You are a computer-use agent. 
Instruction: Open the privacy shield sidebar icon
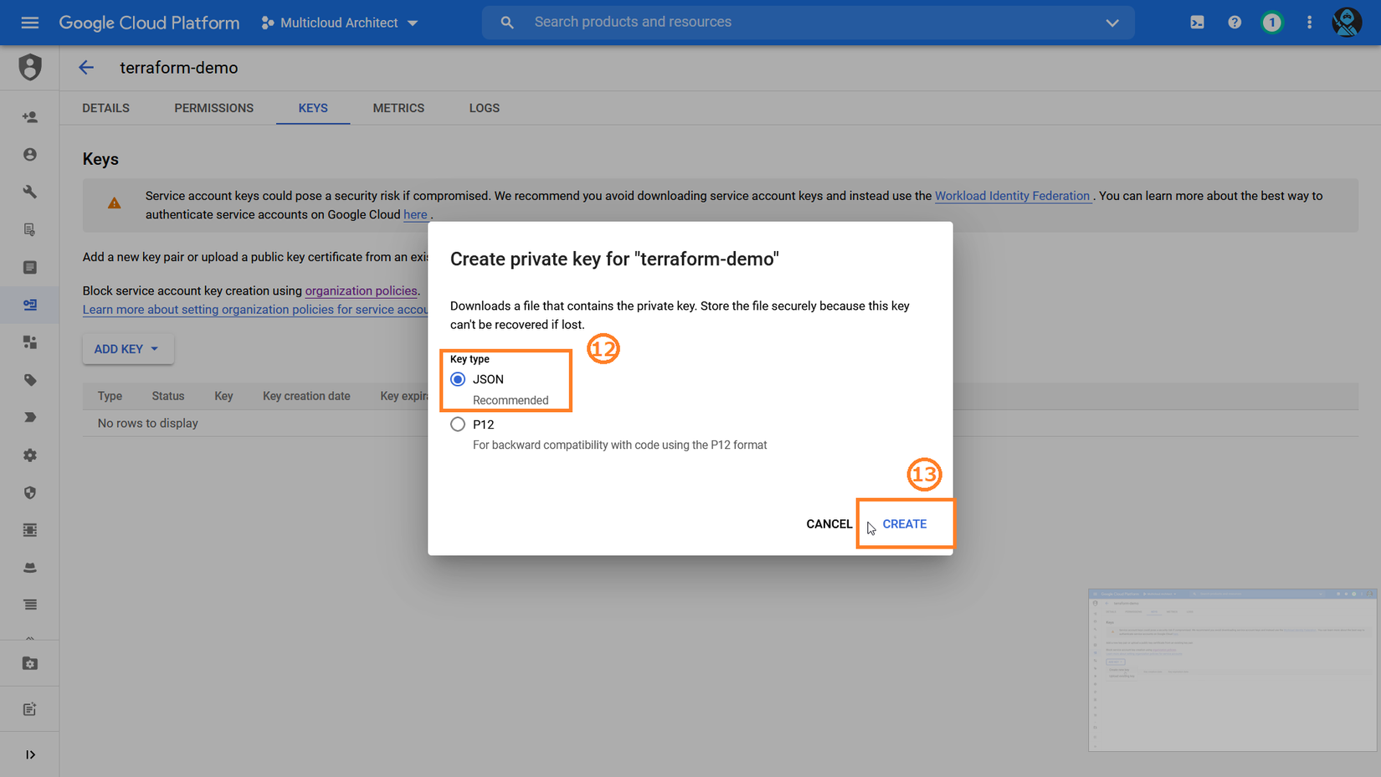(x=30, y=492)
